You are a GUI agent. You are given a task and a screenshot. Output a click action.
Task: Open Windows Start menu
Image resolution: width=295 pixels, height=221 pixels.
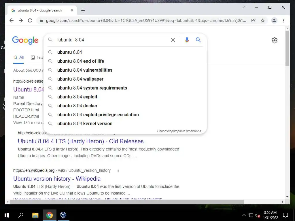(7, 215)
